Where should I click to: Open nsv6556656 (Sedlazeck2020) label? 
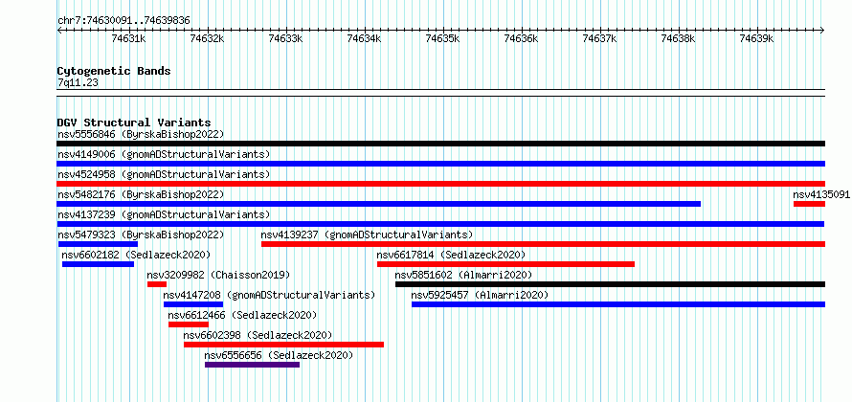pos(279,355)
